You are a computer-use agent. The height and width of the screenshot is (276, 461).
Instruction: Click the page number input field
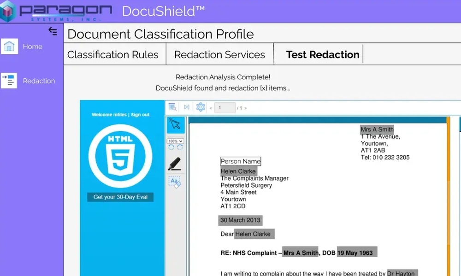[x=225, y=108]
